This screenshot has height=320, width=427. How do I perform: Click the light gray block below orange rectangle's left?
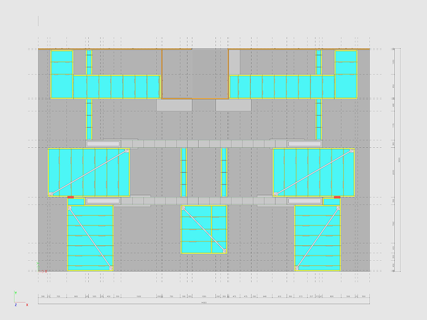[174, 105]
